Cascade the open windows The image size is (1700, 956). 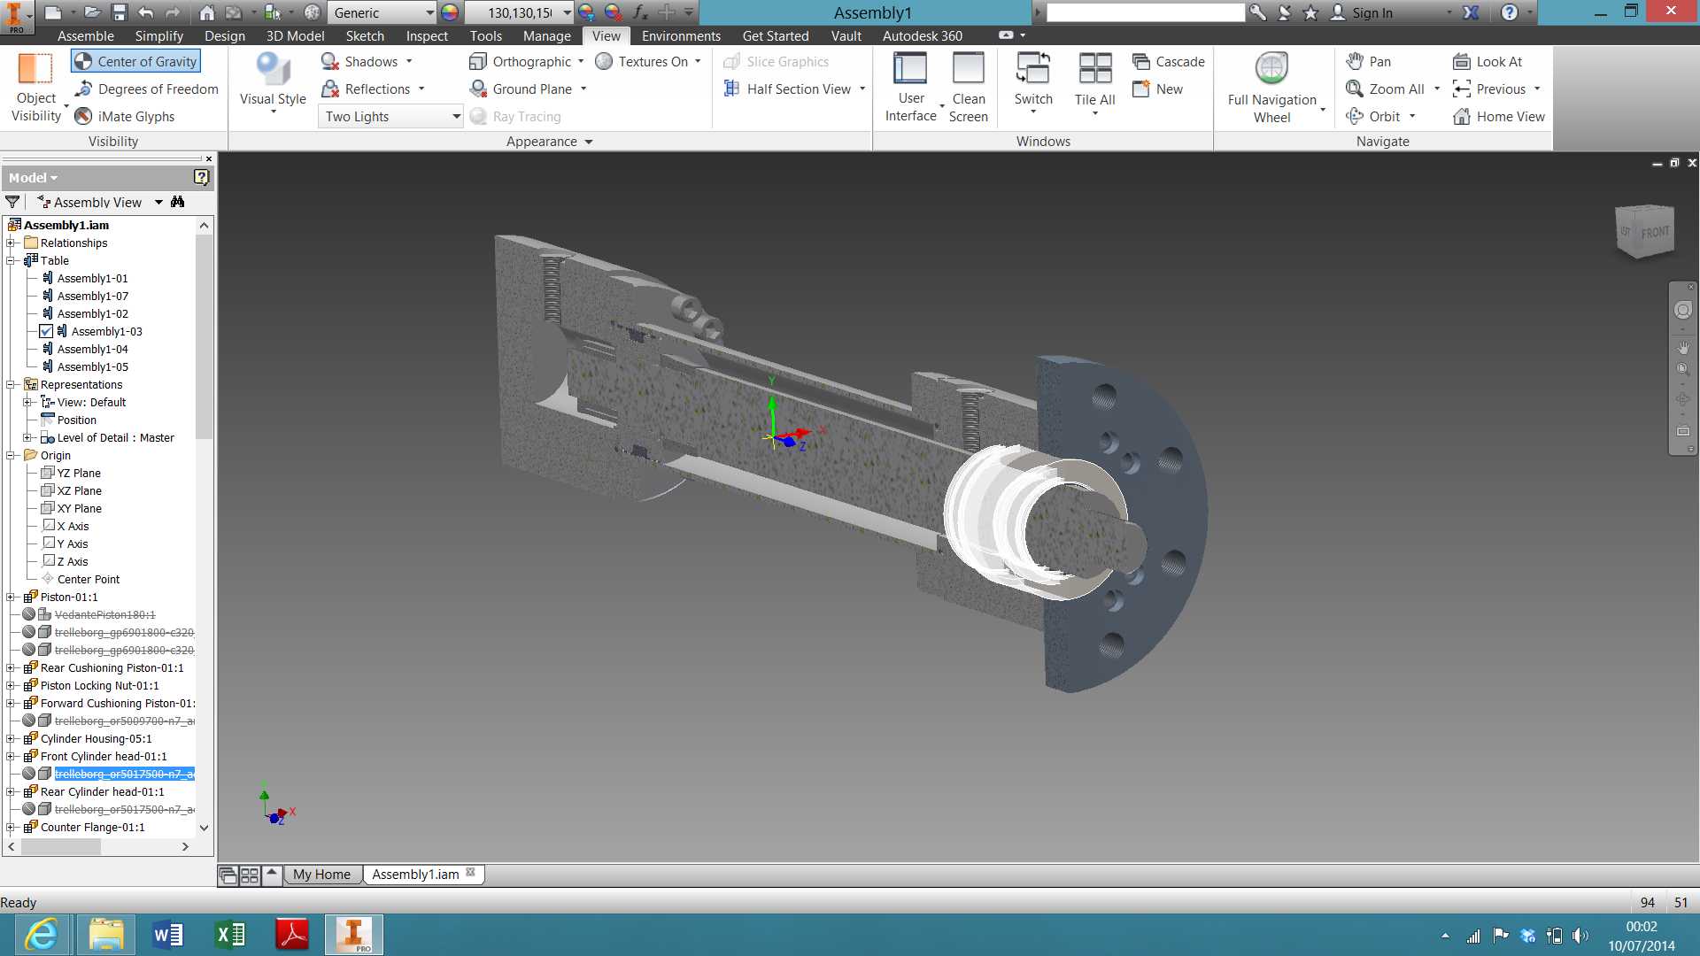click(1169, 61)
